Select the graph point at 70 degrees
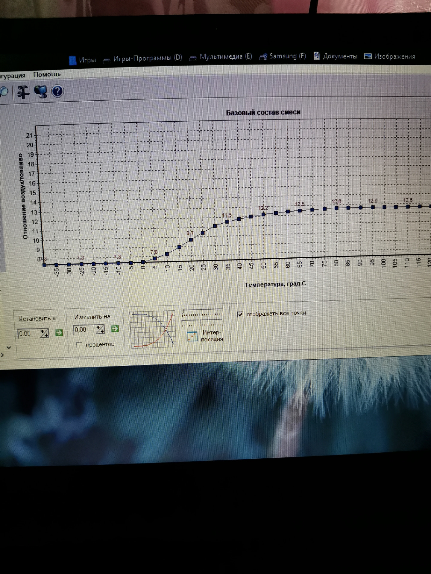The width and height of the screenshot is (431, 574). click(312, 210)
